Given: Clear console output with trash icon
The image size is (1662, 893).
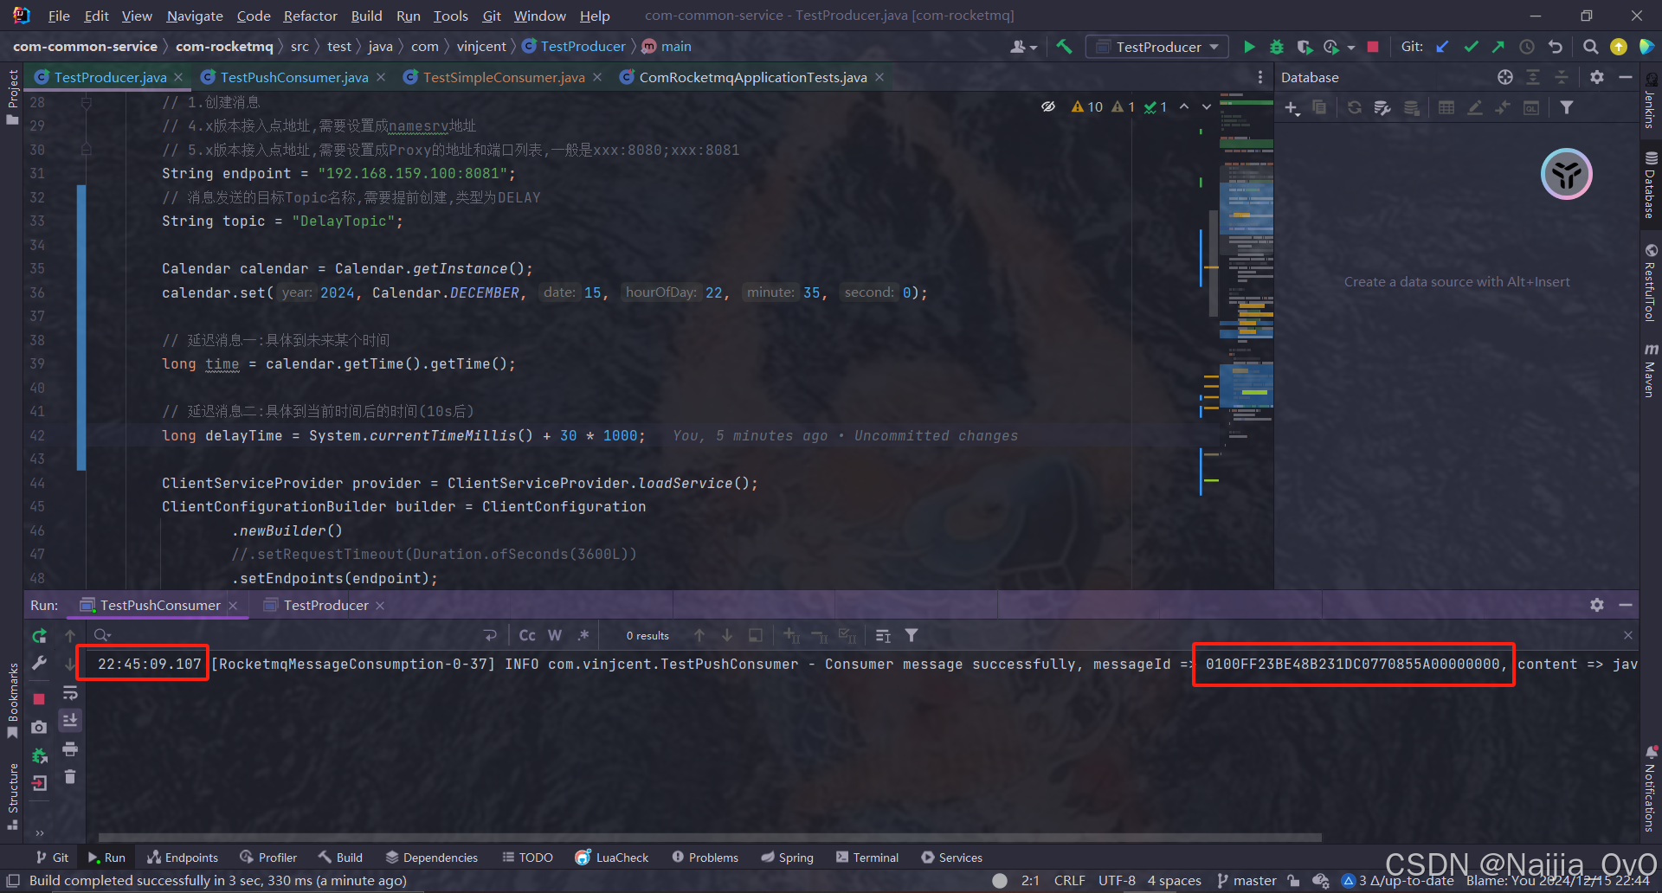Looking at the screenshot, I should (x=70, y=777).
